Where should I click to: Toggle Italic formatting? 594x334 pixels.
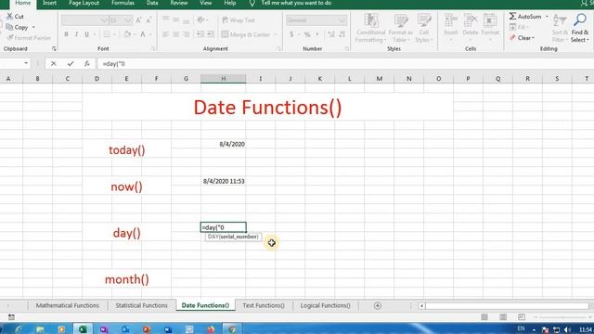click(x=76, y=34)
